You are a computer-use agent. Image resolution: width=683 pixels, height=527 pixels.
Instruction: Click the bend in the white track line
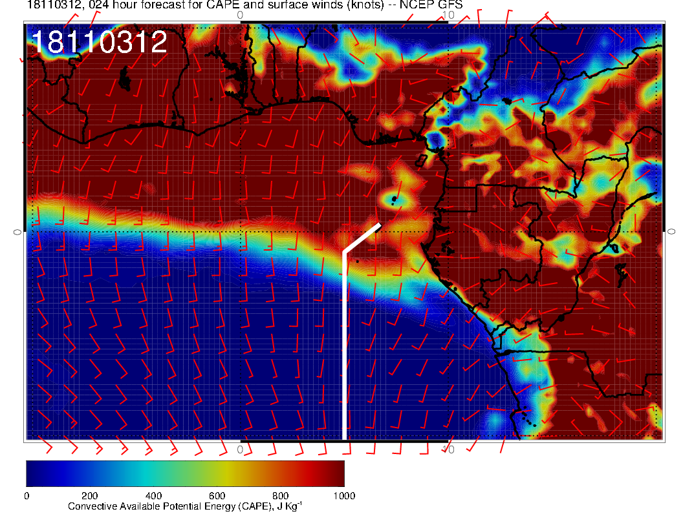click(343, 251)
